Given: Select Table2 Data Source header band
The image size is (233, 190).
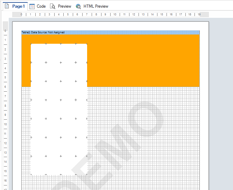Looking at the screenshot, I should click(x=111, y=33).
